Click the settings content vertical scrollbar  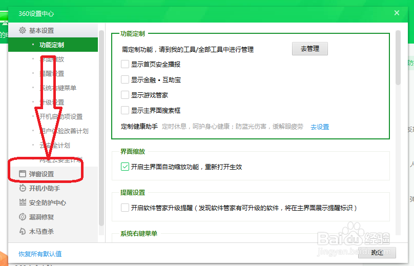398,57
